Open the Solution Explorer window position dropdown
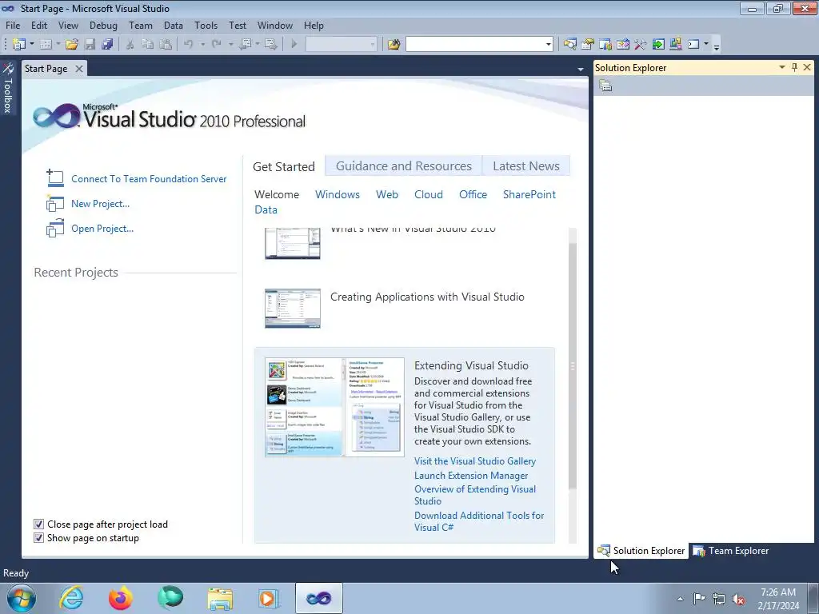 782,67
